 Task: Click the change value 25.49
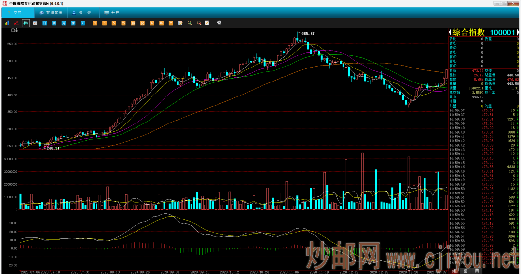(x=479, y=75)
